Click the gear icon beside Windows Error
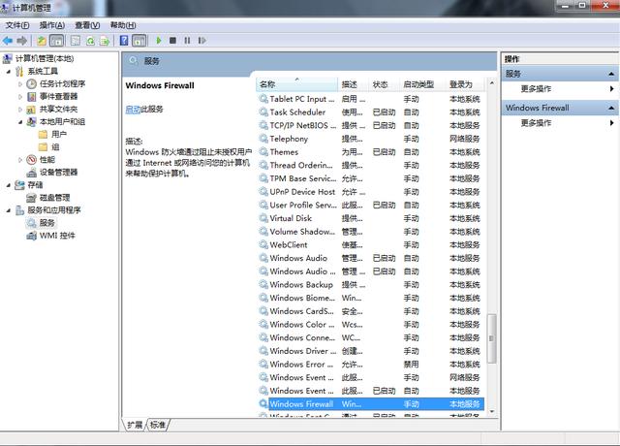620x446 pixels. coord(263,365)
